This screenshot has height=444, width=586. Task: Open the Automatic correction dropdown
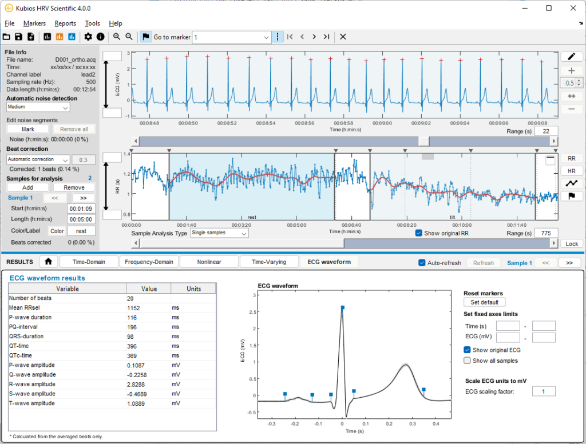pos(38,159)
